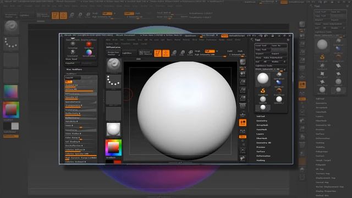Enable Zadd mode

coord(230,51)
